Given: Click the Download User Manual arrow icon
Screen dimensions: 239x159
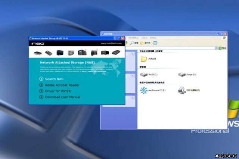Looking at the screenshot, I should pos(41,97).
